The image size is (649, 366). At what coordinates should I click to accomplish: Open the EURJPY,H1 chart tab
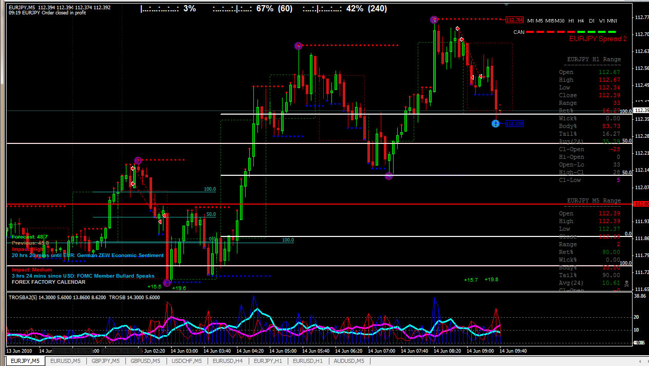click(268, 361)
